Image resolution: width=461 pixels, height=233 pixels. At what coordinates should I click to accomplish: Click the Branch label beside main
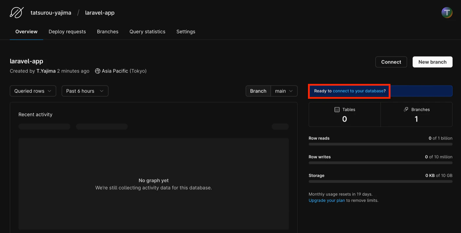coord(258,91)
